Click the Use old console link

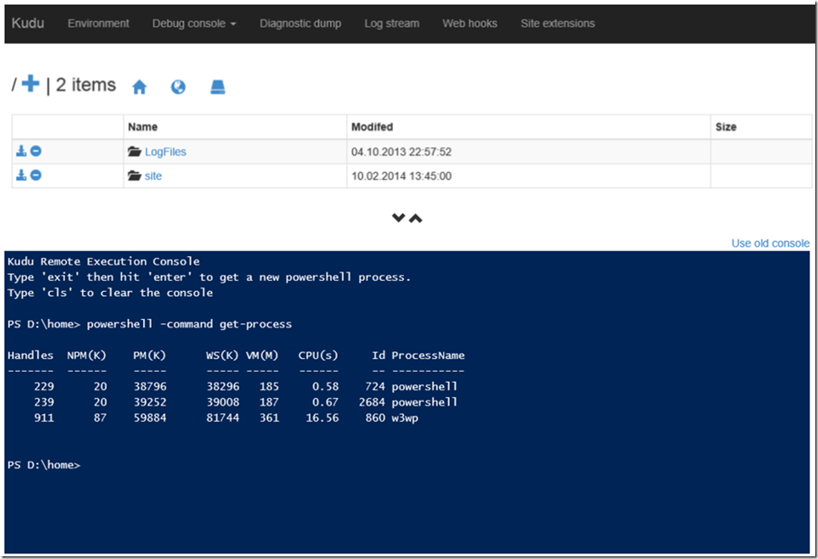(770, 244)
